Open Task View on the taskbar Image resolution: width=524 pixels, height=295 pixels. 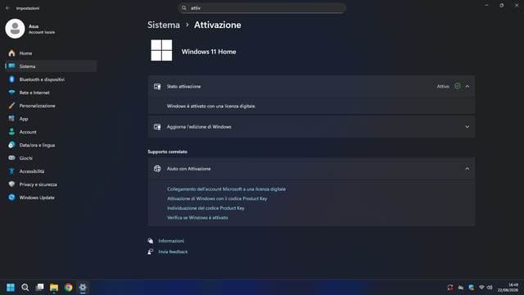point(40,288)
